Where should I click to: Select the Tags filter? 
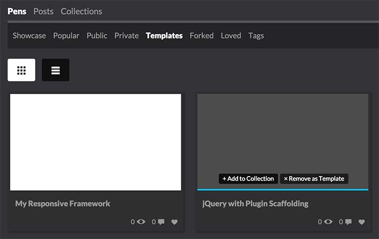coord(256,36)
